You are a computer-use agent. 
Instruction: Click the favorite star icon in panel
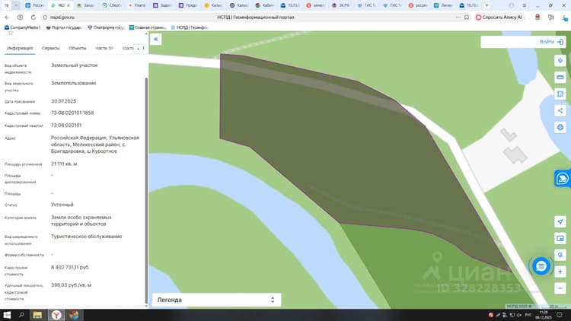pos(11,33)
